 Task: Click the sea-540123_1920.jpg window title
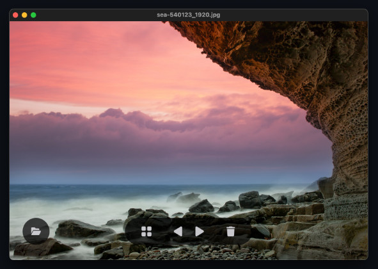tap(189, 15)
